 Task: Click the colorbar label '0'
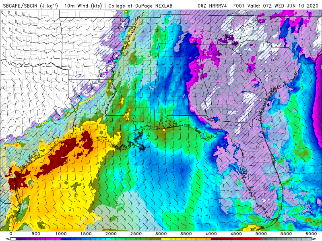tap(11, 234)
